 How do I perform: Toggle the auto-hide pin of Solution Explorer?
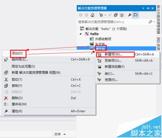point(148,8)
